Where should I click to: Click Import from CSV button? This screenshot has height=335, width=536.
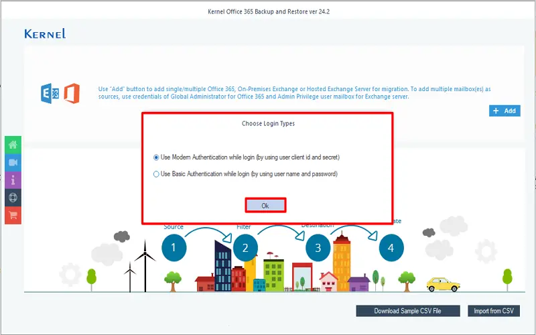(494, 311)
